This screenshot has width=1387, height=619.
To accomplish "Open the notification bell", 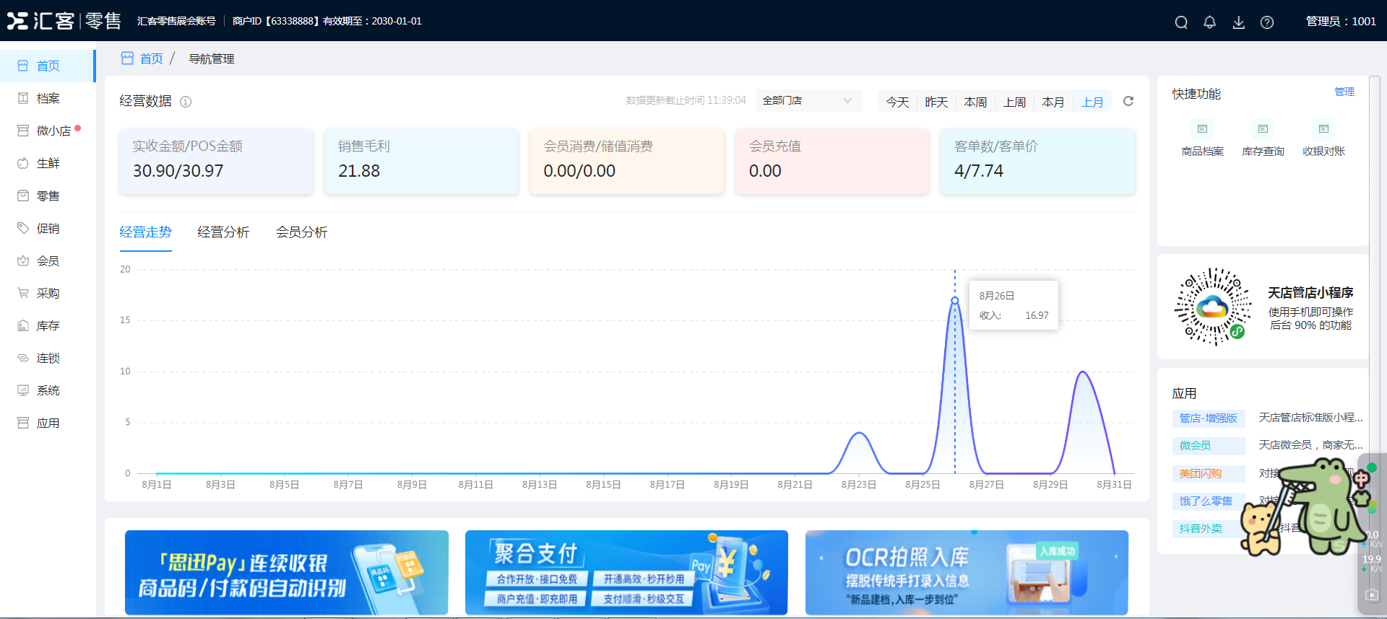I will tap(1209, 22).
